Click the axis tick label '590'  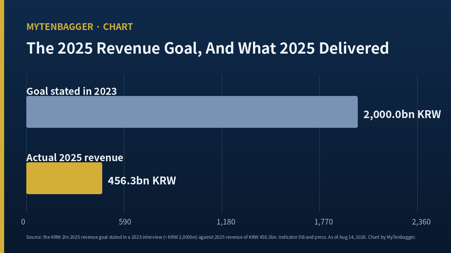(125, 222)
